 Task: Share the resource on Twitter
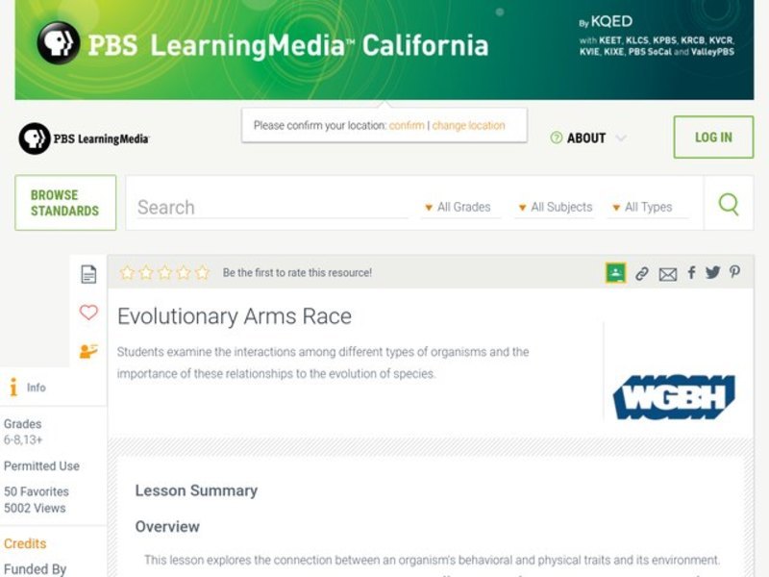(x=712, y=273)
